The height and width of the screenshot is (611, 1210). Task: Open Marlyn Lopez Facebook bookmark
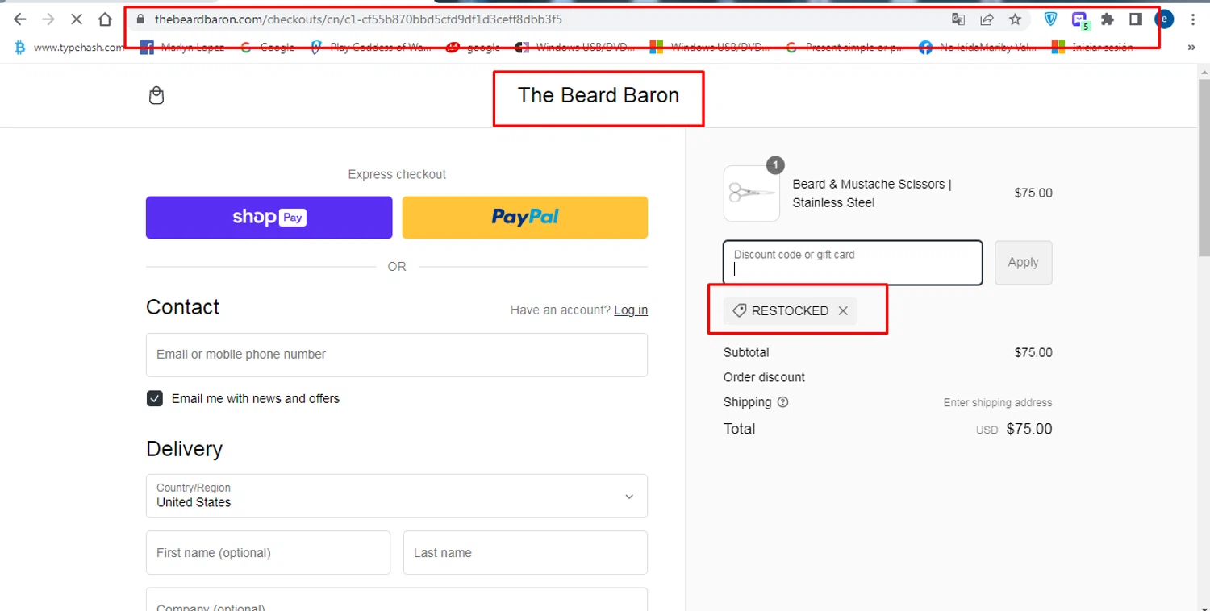(182, 48)
